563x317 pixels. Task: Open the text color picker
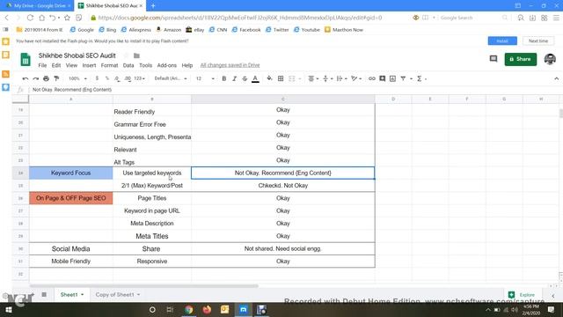(255, 78)
